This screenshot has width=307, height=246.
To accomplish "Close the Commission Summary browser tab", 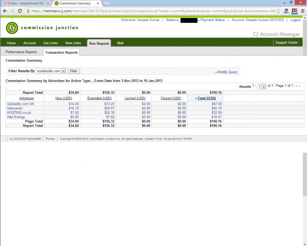I will [x=98, y=4].
